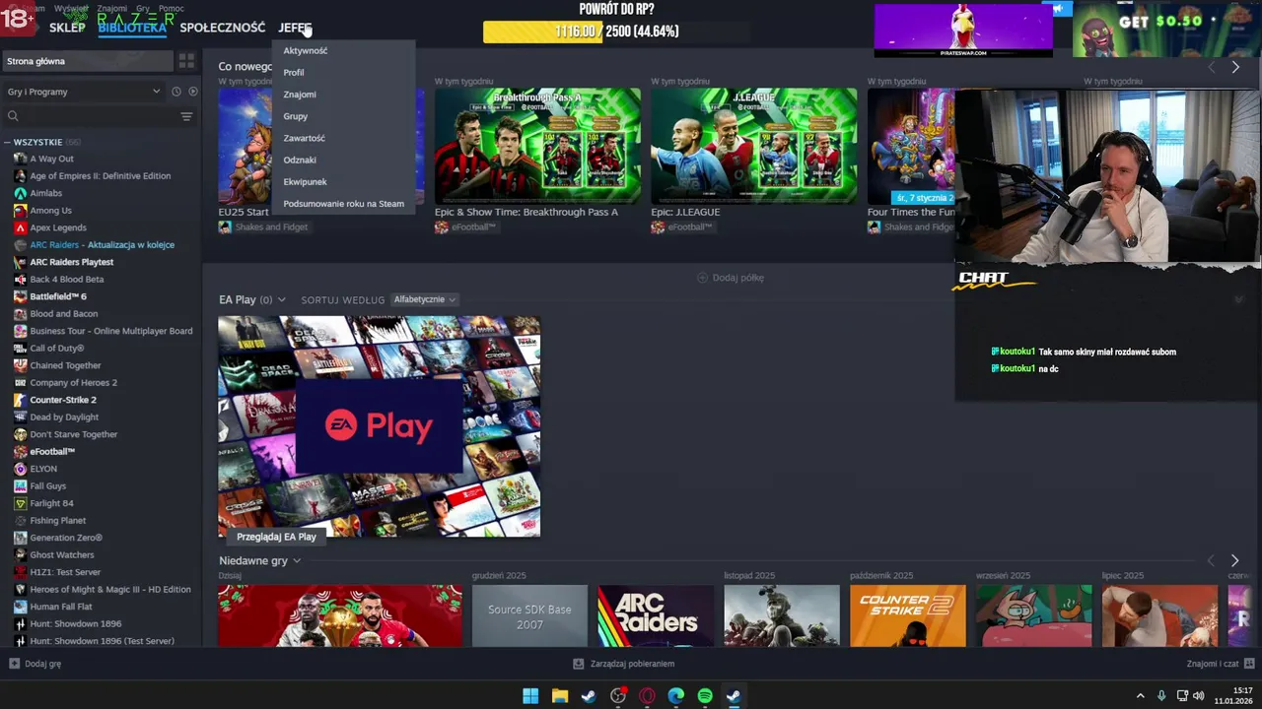
Task: Toggle sort by recent activity clock icon
Action: tap(176, 92)
